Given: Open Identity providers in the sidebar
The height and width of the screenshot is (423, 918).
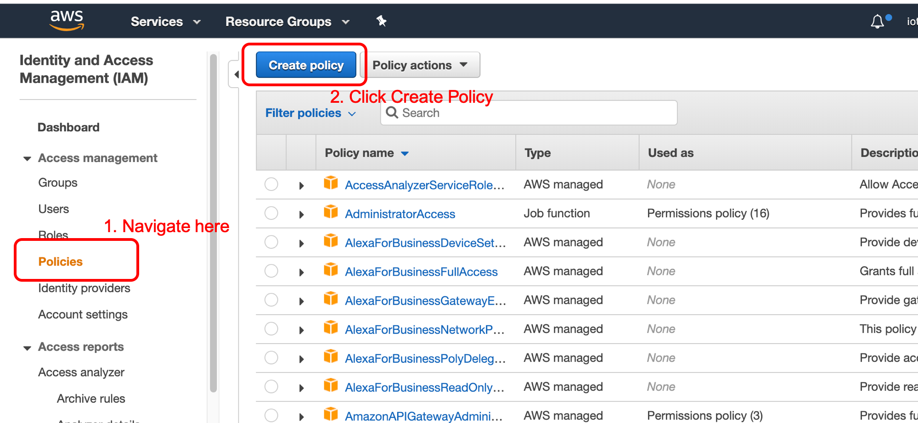Looking at the screenshot, I should [x=84, y=288].
